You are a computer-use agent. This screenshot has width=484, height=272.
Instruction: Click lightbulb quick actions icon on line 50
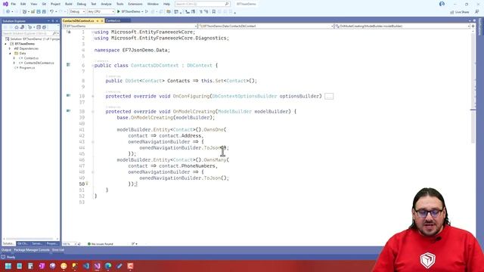[x=87, y=184]
